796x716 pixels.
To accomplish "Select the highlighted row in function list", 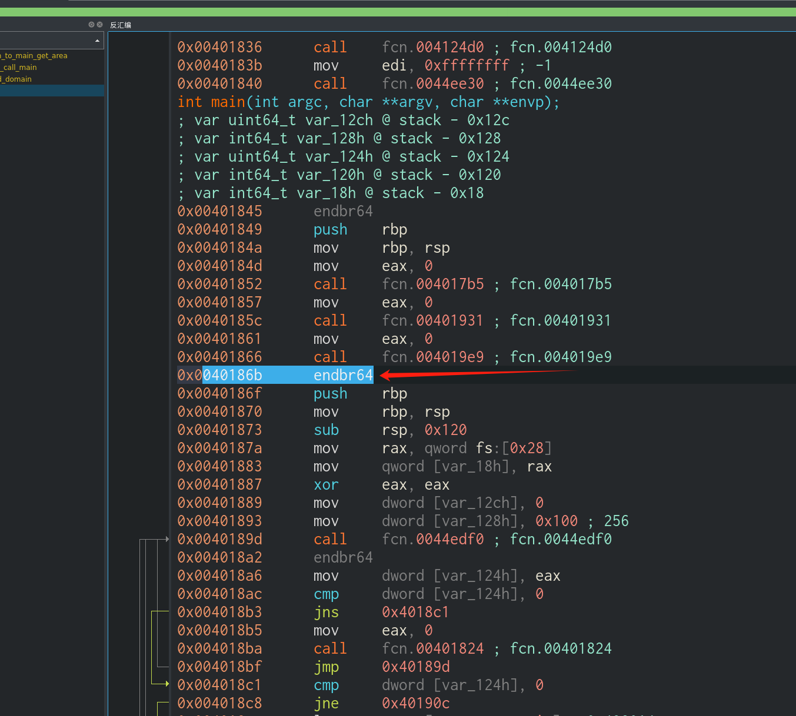I will pyautogui.click(x=52, y=91).
